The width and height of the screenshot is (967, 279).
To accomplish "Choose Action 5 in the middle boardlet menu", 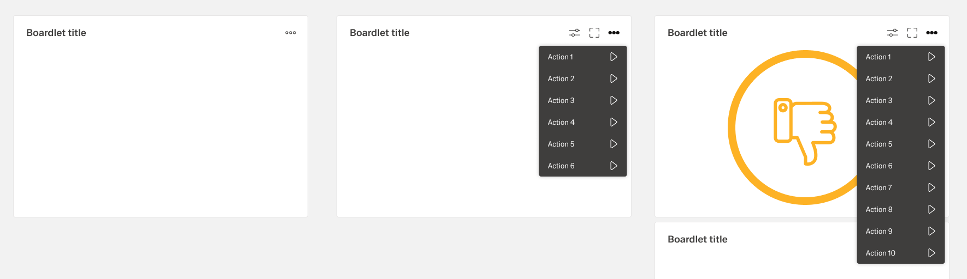I will tap(561, 144).
